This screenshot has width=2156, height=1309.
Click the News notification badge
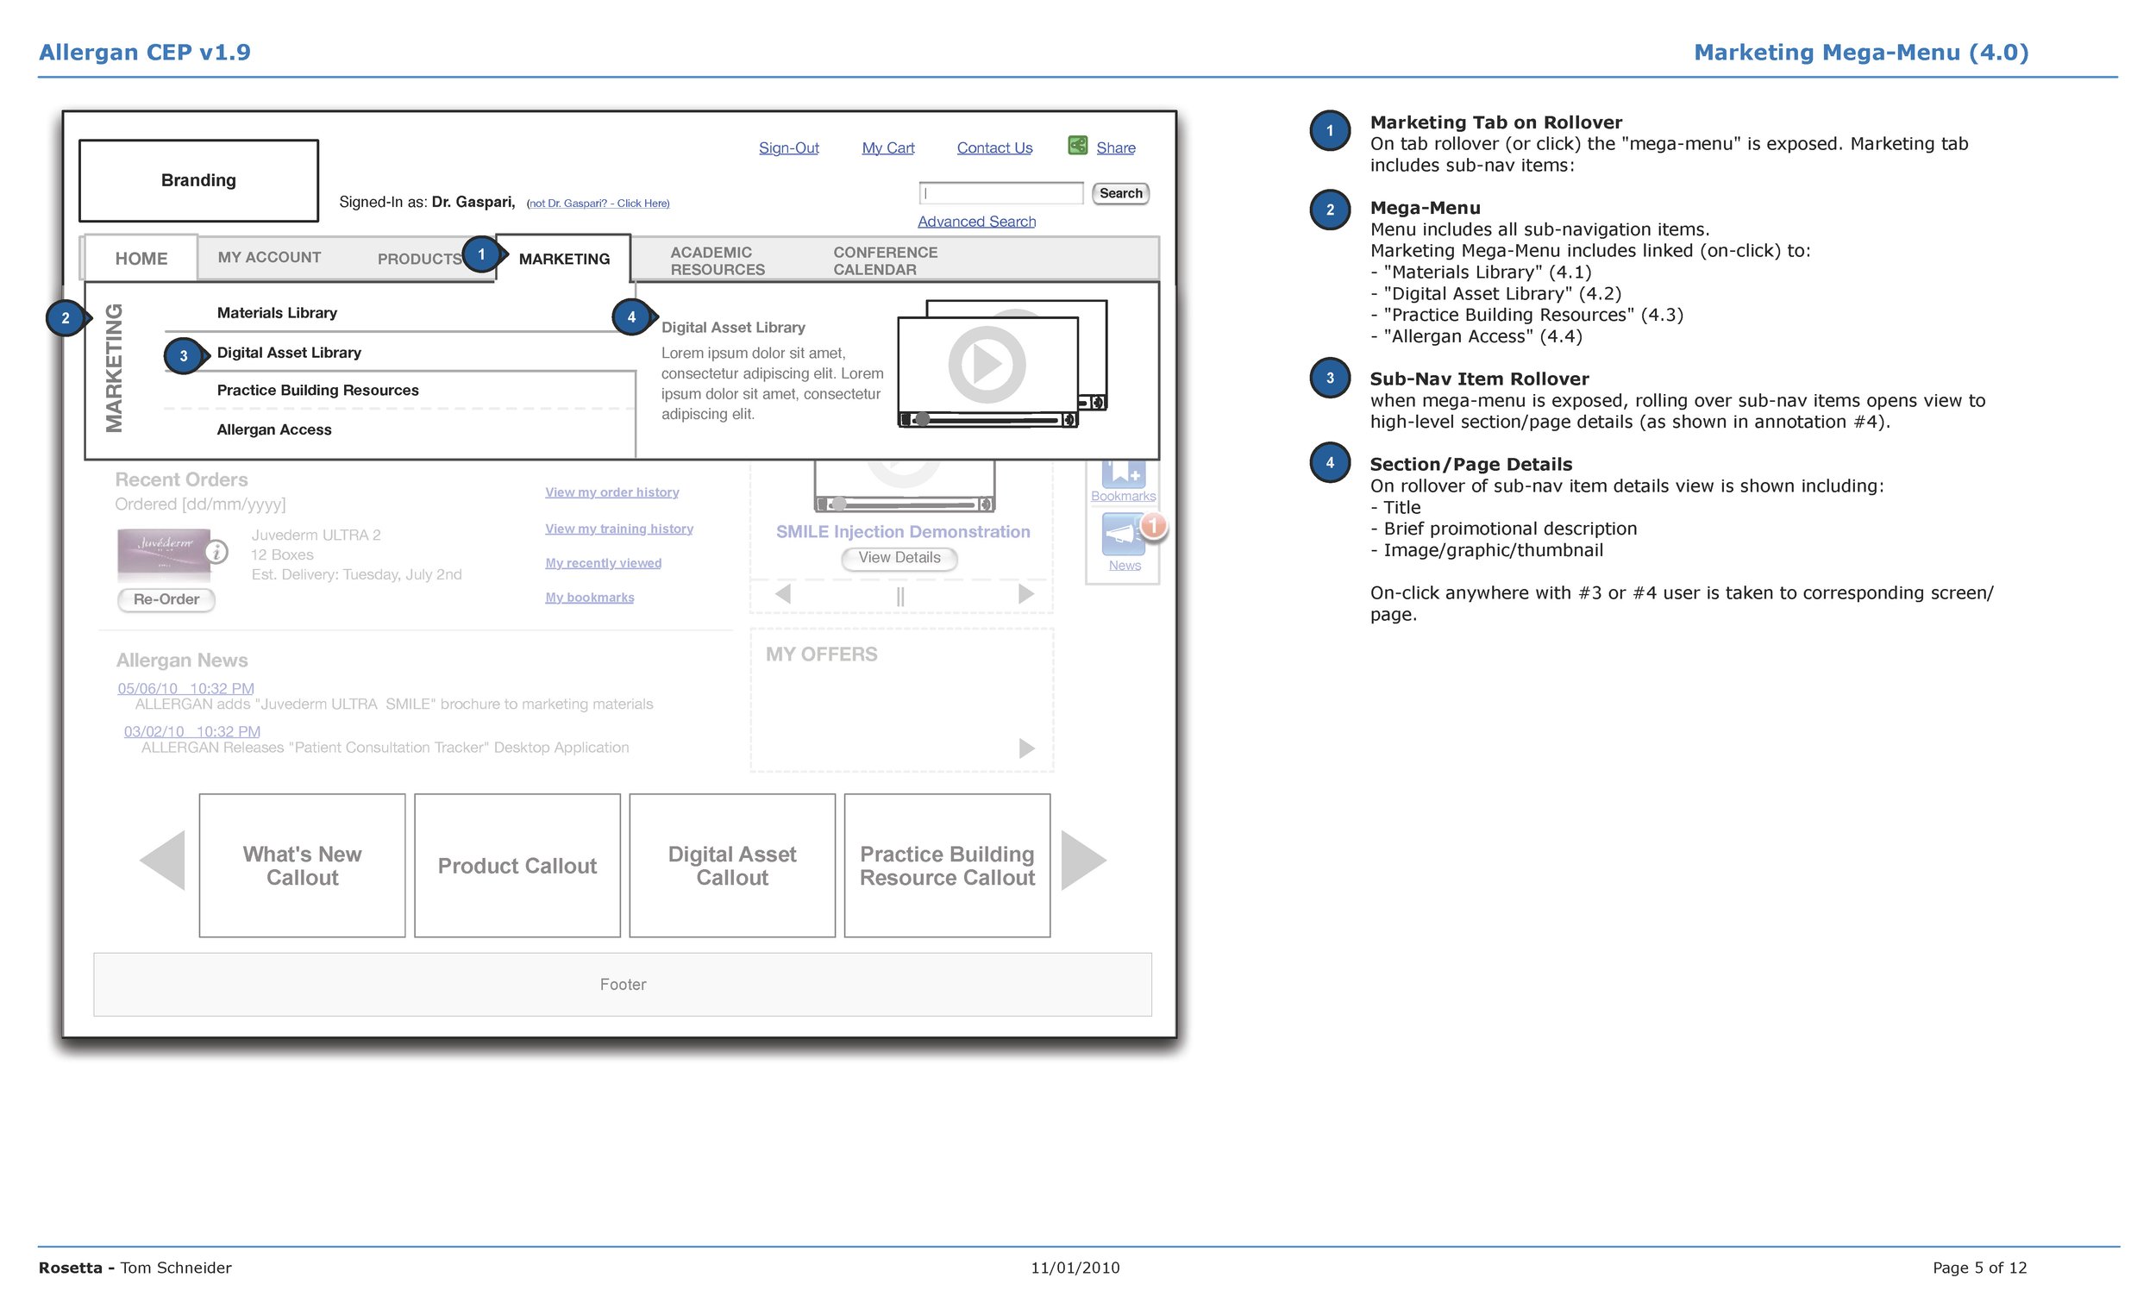pos(1154,525)
